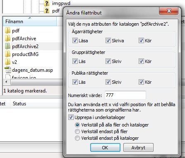This screenshot has width=185, height=158.
Task: Click the productIMG folder icon
Action: point(7,54)
